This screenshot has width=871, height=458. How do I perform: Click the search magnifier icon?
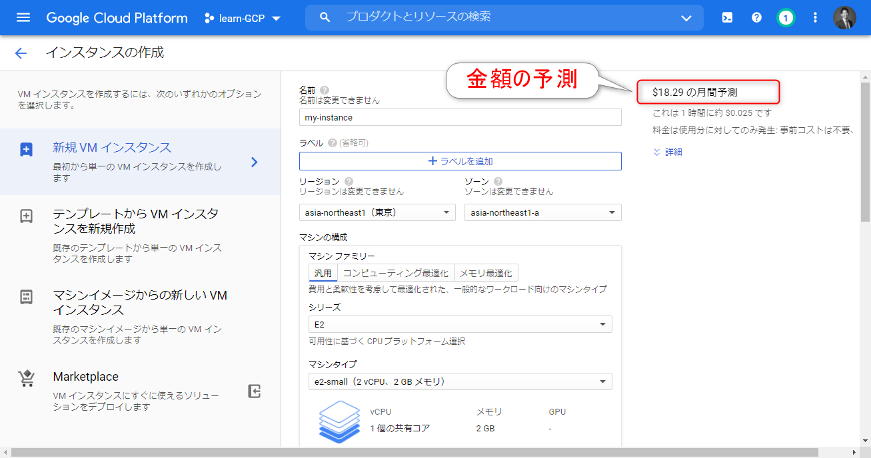[325, 17]
